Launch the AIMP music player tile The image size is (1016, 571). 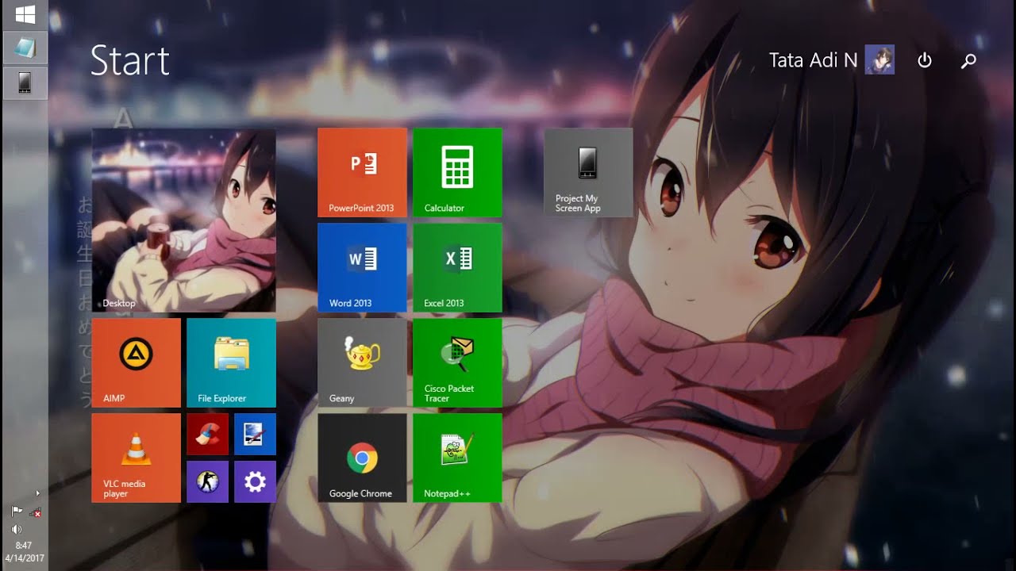[136, 362]
